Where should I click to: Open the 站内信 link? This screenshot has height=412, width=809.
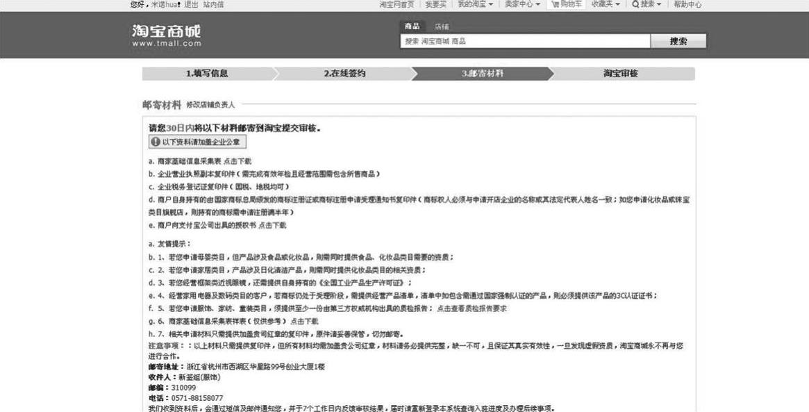click(x=214, y=4)
